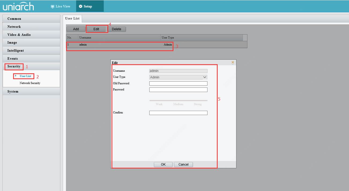Open Video & Audio settings
Screen dimensions: 349x191
(x=31, y=35)
